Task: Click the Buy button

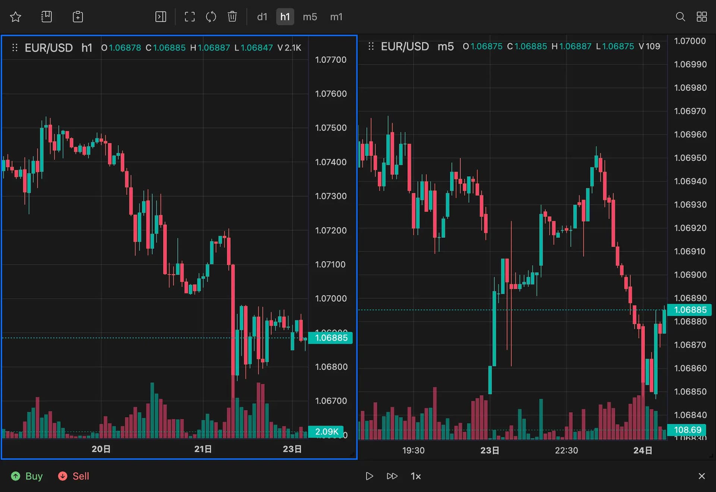Action: (x=27, y=476)
